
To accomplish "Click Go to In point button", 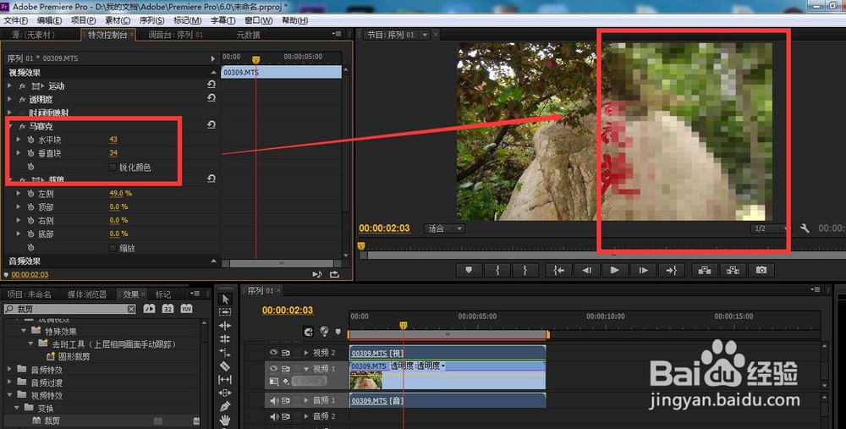I will coord(558,271).
